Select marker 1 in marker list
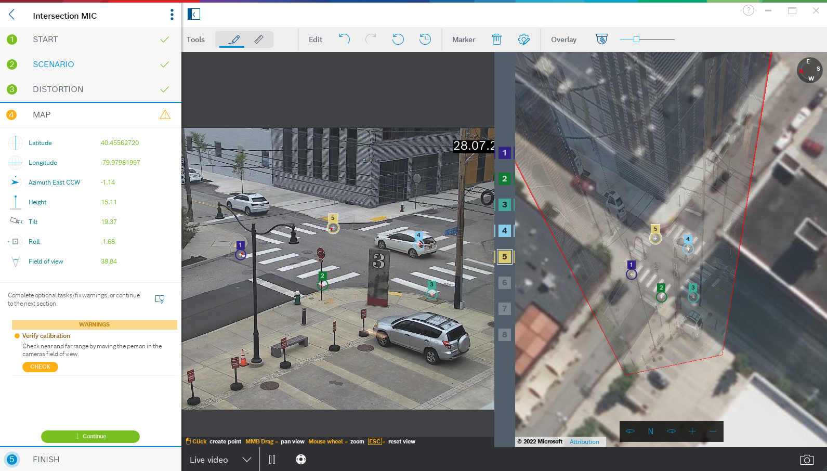827x471 pixels. (504, 153)
